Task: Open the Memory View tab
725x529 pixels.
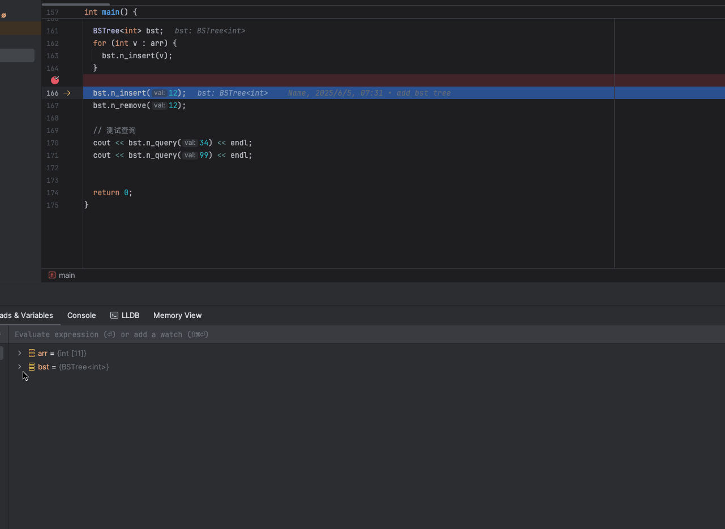Action: [x=177, y=315]
